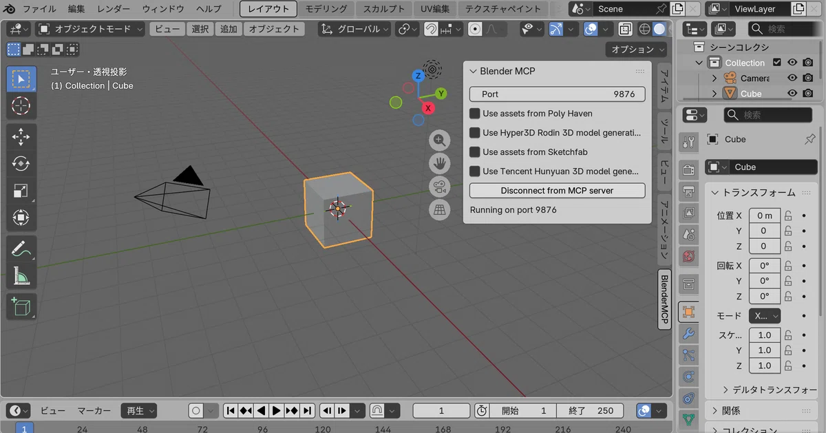
Task: Select the Annotate pencil tool
Action: pyautogui.click(x=21, y=249)
